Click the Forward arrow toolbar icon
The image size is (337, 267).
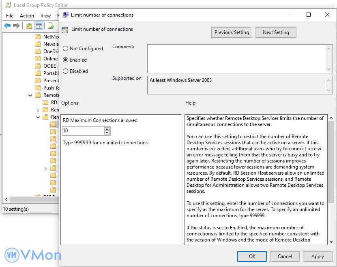(17, 26)
